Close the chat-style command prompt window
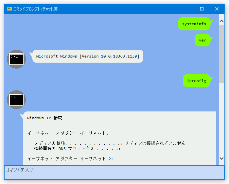 coord(217,9)
